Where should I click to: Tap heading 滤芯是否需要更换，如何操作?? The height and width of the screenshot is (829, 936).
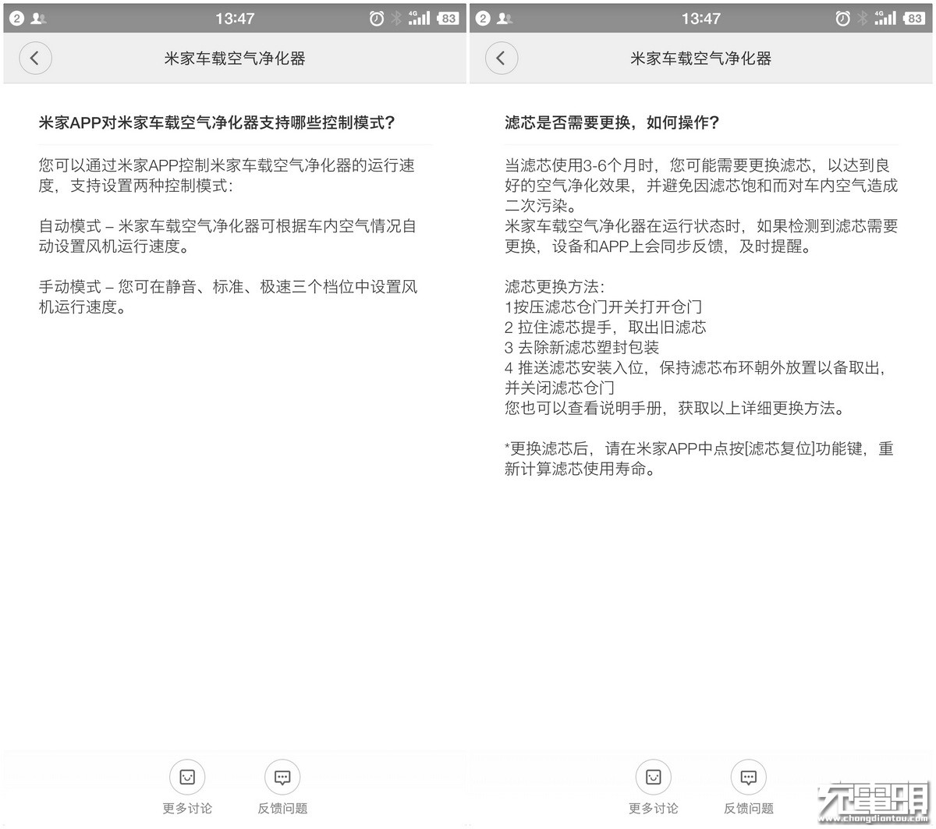612,122
